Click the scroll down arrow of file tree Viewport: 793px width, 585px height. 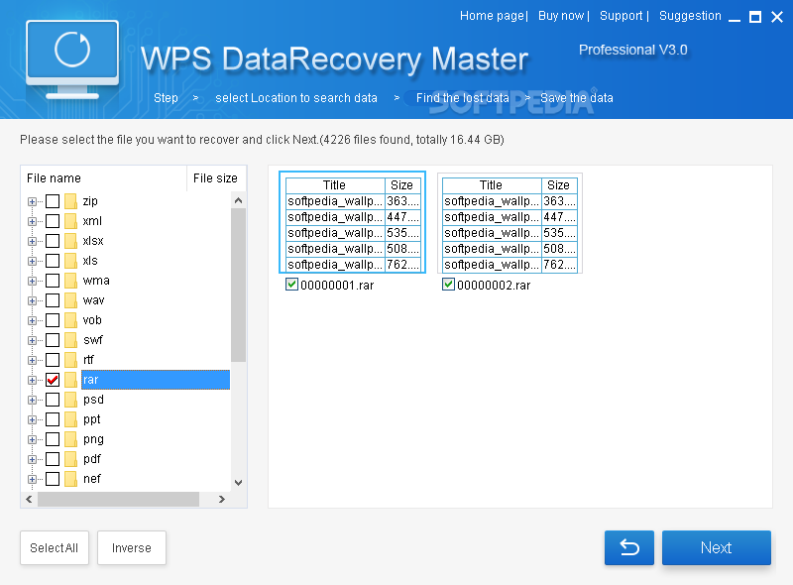pyautogui.click(x=238, y=482)
